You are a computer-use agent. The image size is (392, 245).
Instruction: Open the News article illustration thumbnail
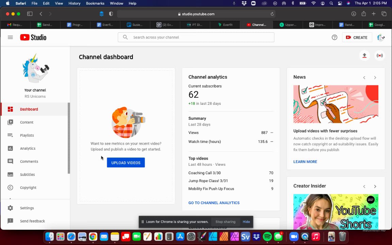(x=336, y=104)
